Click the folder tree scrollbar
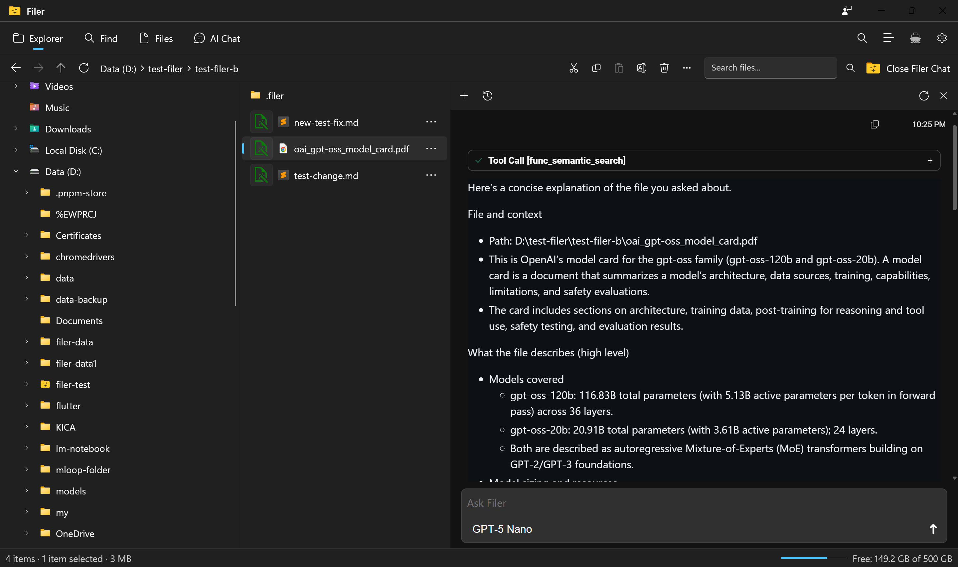 pyautogui.click(x=235, y=213)
